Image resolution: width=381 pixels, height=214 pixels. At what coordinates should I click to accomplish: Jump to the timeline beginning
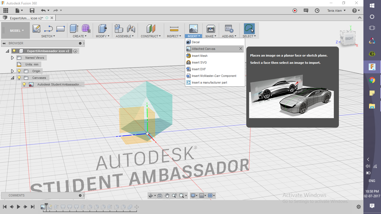pos(5,207)
